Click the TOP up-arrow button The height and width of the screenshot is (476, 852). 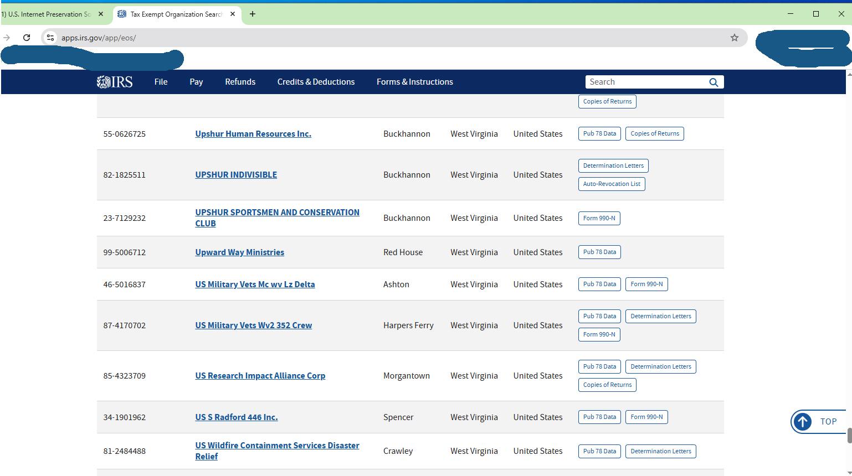(x=819, y=422)
